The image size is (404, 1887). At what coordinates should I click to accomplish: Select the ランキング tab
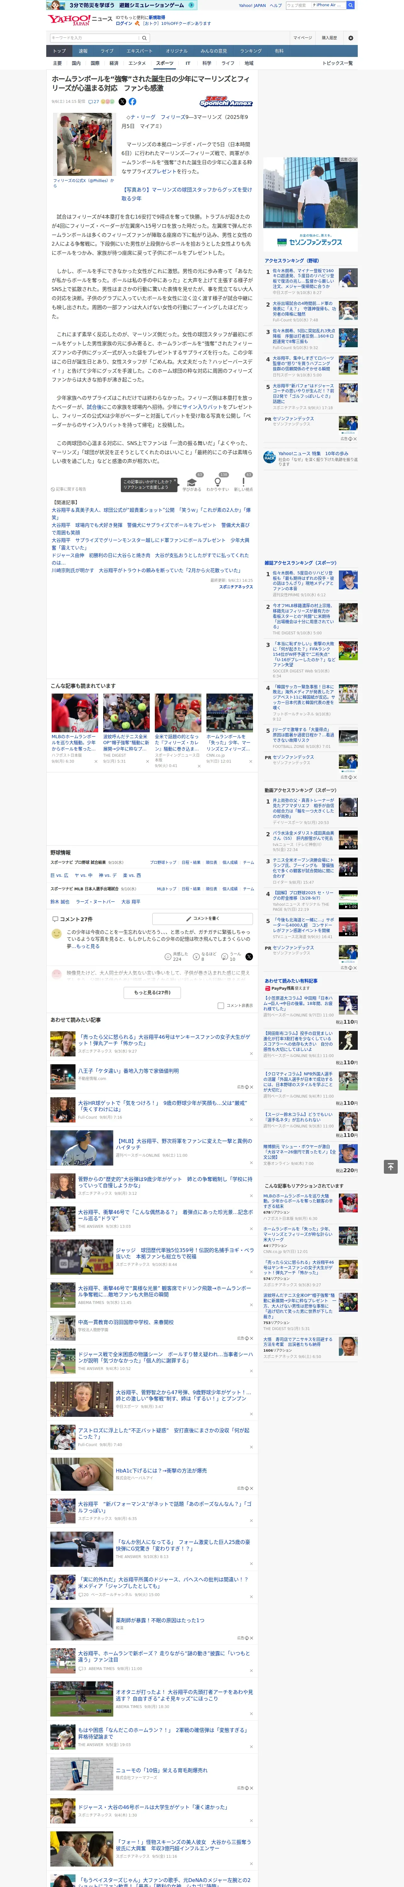[251, 51]
